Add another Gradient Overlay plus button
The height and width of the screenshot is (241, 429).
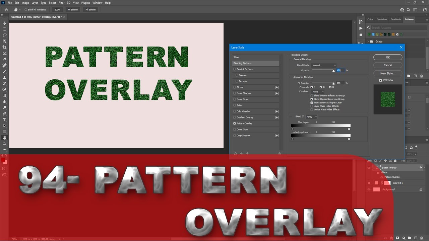pos(277,117)
